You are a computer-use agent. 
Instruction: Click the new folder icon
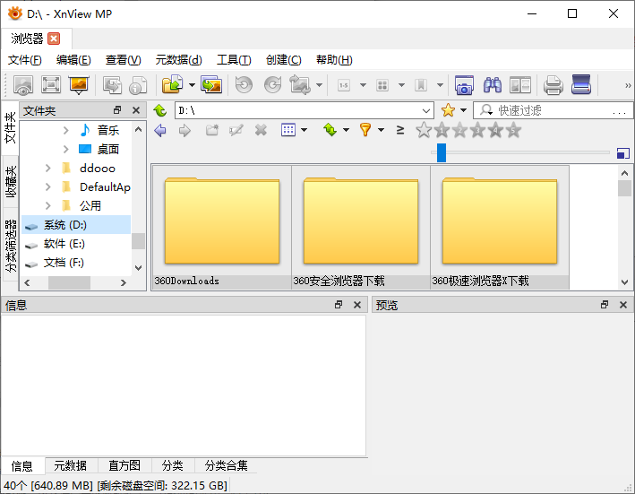tap(211, 130)
